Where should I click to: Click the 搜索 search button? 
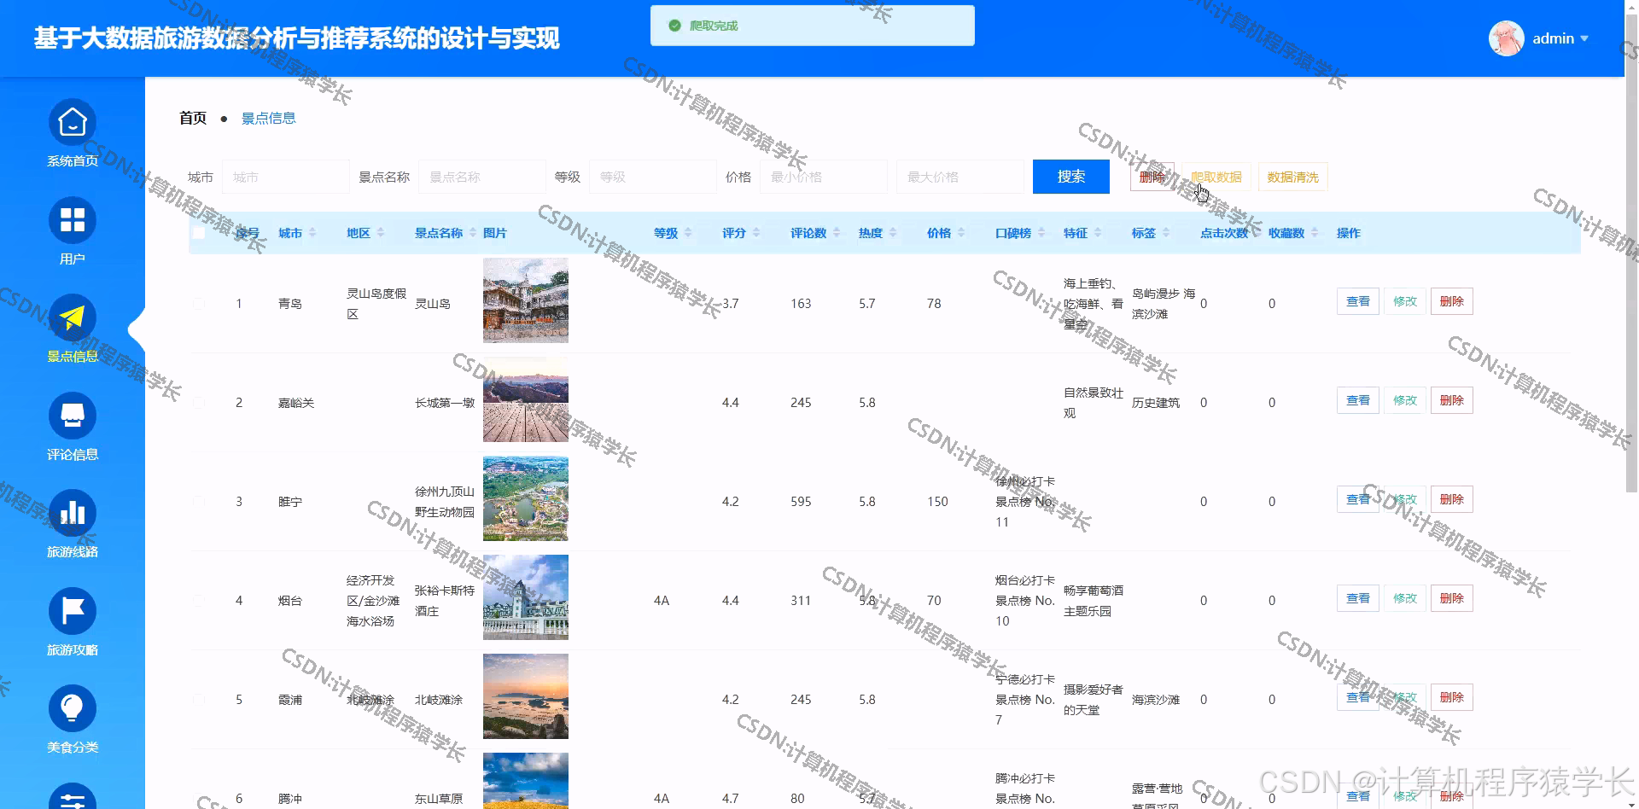(1070, 177)
